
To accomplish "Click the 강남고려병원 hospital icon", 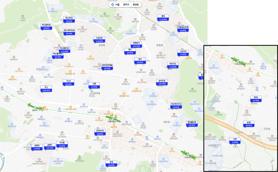I will click(142, 80).
